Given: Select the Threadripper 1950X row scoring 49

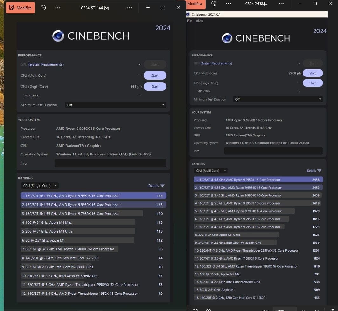Looking at the screenshot, I should (93, 294).
